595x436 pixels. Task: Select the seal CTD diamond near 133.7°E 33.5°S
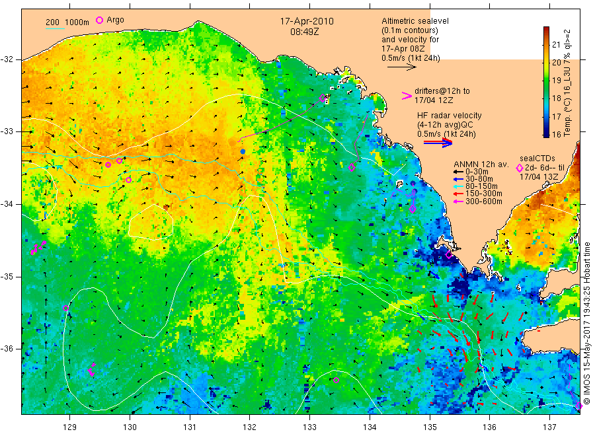pyautogui.click(x=352, y=168)
